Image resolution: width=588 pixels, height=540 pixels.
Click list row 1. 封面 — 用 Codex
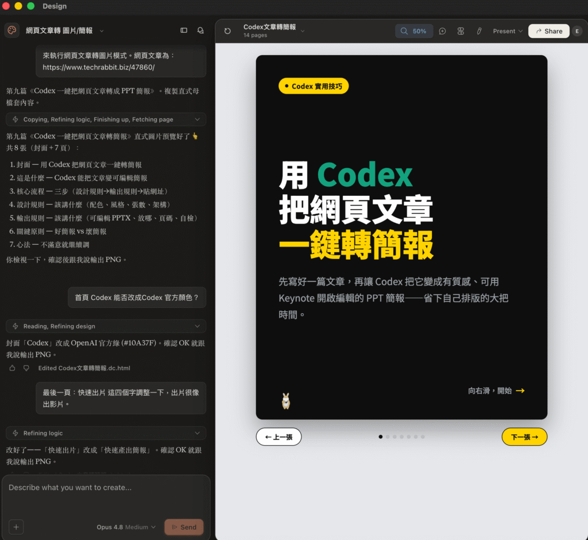click(x=76, y=164)
